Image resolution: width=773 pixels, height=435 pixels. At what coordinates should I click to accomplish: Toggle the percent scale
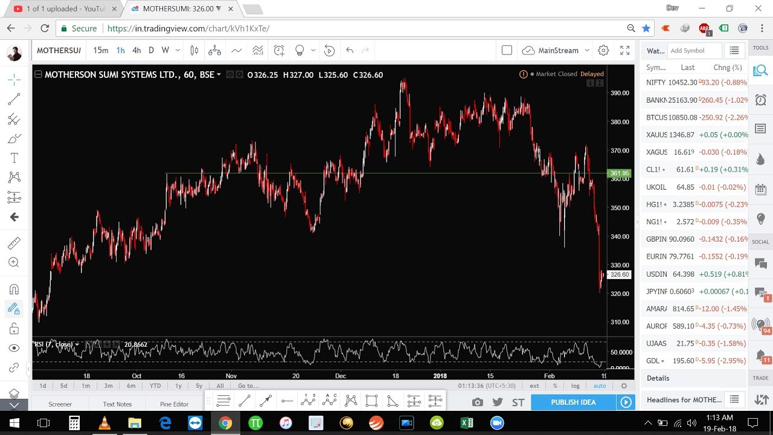tap(555, 385)
